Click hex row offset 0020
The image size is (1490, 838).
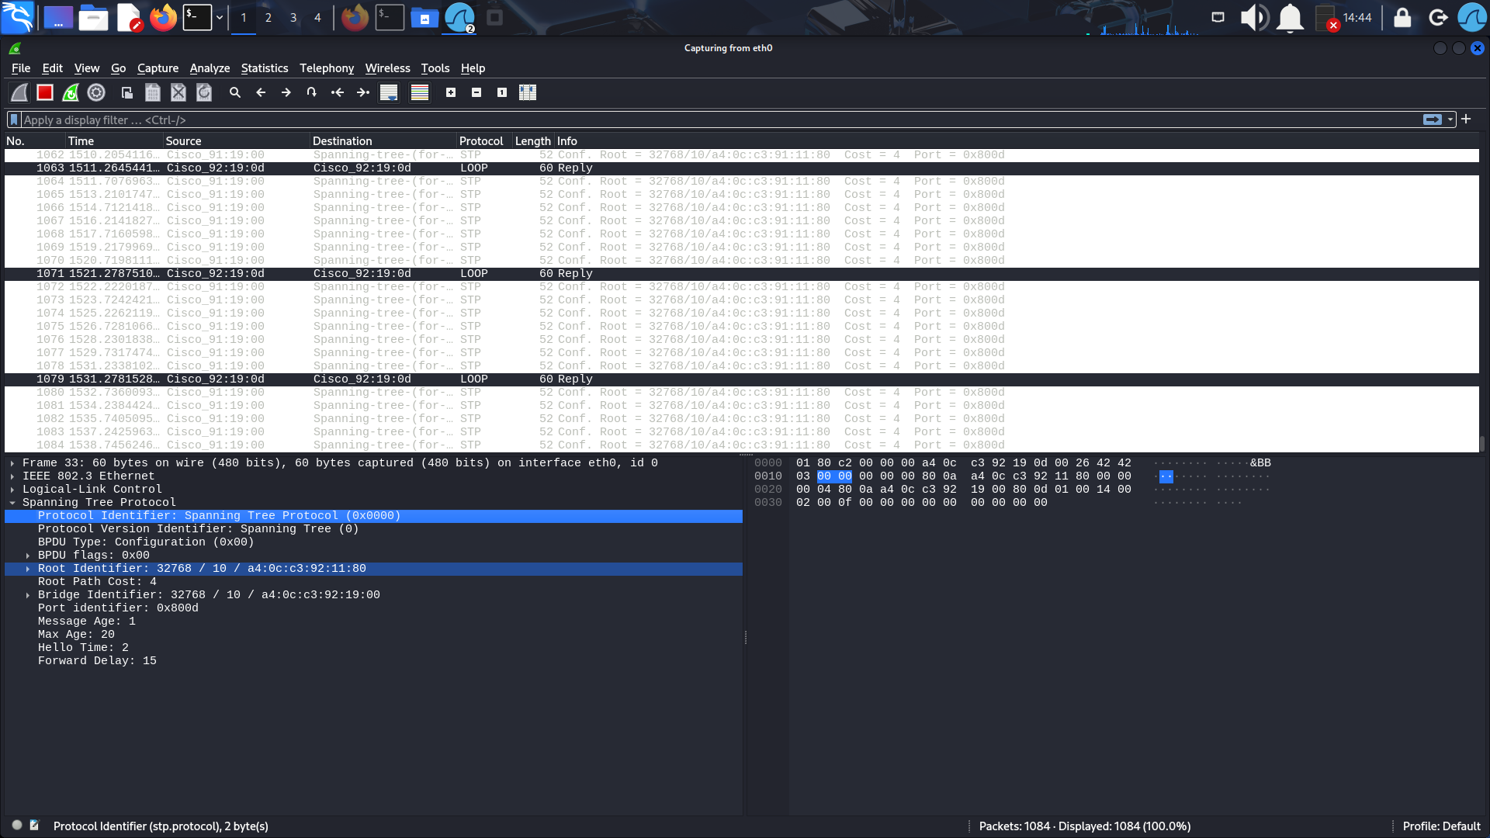tap(768, 490)
